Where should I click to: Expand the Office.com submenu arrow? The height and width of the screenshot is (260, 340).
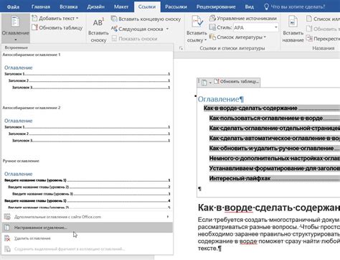coord(168,217)
